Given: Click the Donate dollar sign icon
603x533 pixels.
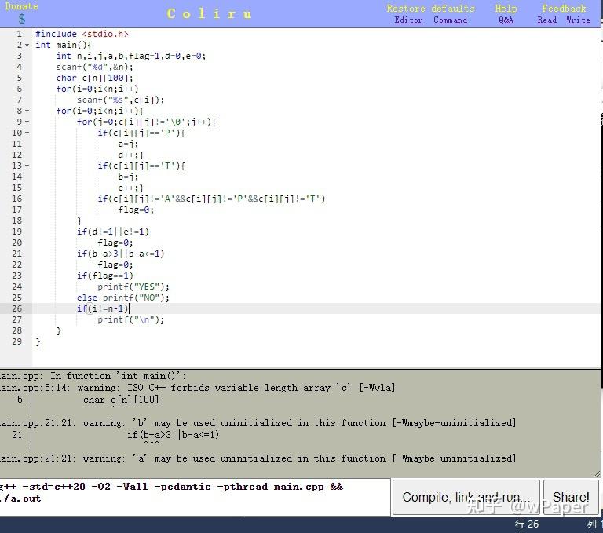Looking at the screenshot, I should coord(21,19).
